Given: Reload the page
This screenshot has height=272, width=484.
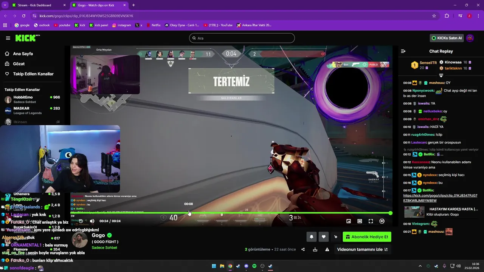Looking at the screenshot, I should point(24,16).
